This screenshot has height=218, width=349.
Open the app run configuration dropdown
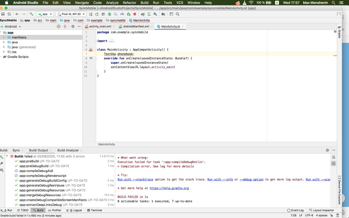[45, 14]
